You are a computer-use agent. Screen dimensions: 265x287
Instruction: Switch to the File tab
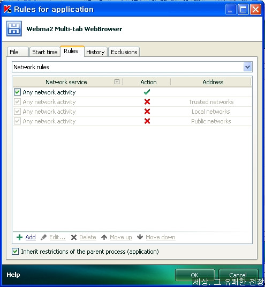click(x=18, y=52)
